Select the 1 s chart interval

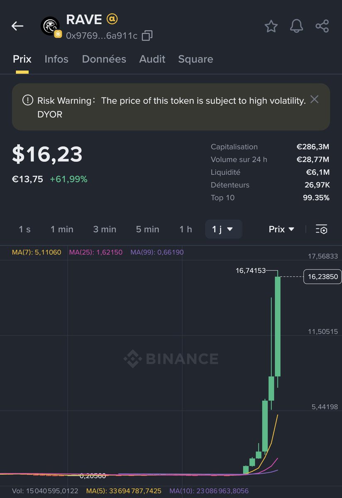coord(24,229)
